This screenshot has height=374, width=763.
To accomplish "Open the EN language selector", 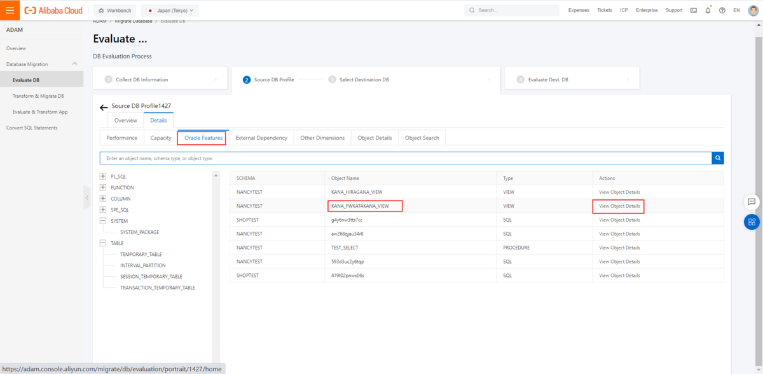I will point(736,10).
